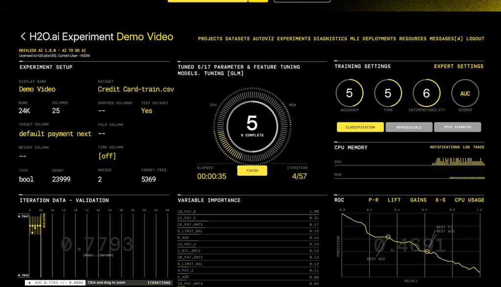Screen dimensions: 501x287
Task: Click the ITERATIONS label in the validation bar
Action: (159, 283)
